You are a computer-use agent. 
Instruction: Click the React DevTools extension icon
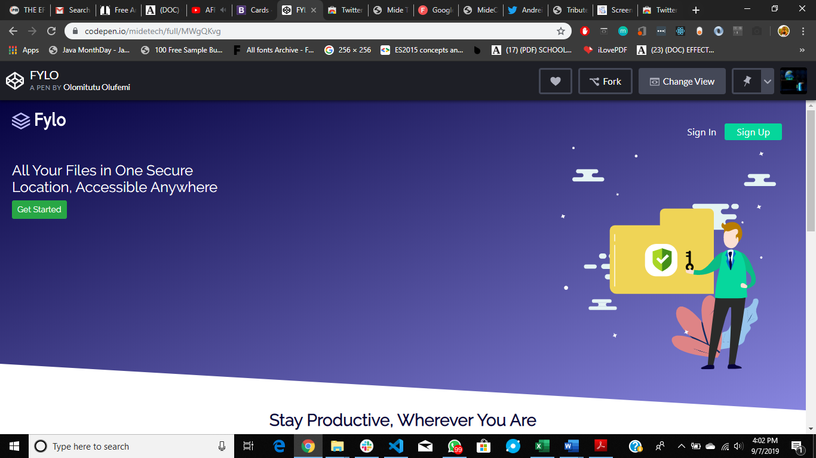[680, 31]
